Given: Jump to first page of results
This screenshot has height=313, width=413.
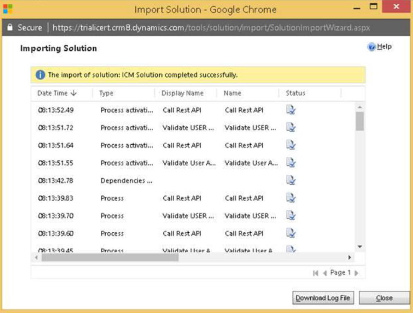Looking at the screenshot, I should coord(316,273).
